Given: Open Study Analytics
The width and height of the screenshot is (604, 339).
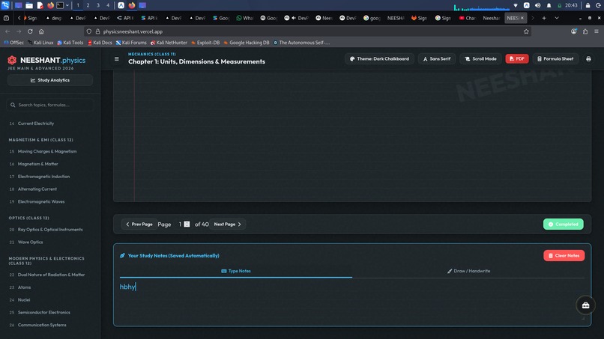Looking at the screenshot, I should [50, 80].
